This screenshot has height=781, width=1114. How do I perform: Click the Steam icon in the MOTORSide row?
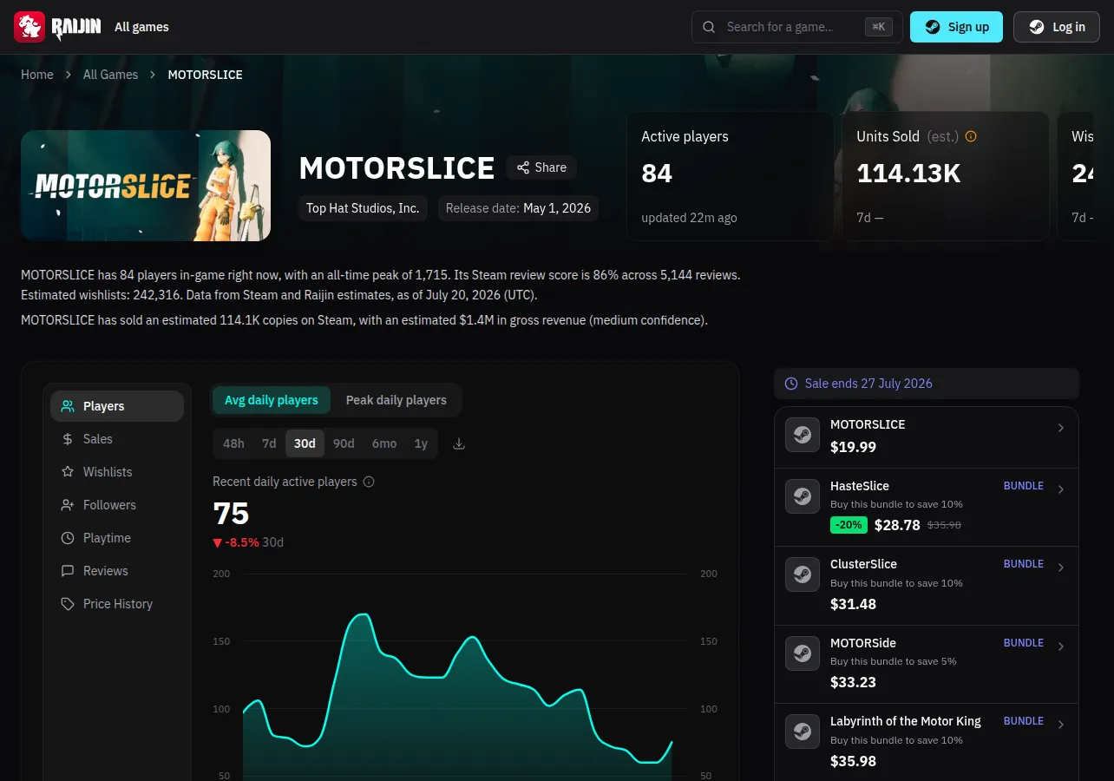point(803,653)
